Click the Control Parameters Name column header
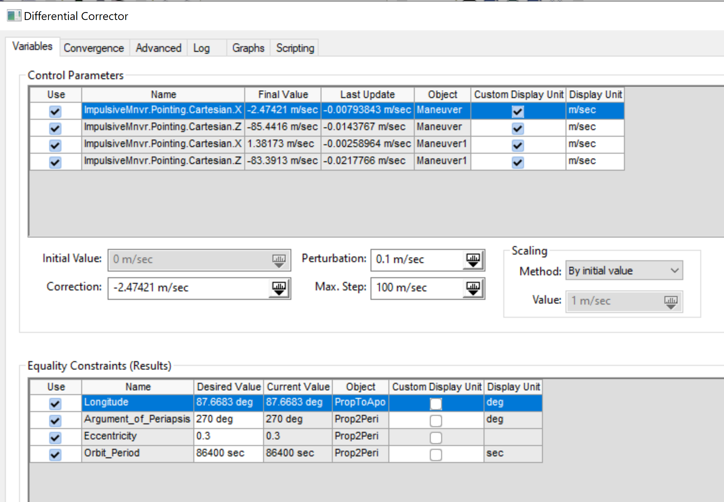 coord(163,94)
